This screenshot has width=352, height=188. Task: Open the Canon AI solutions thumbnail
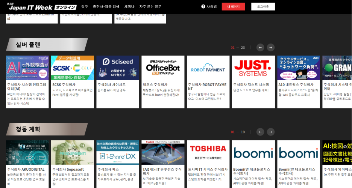click(163, 153)
